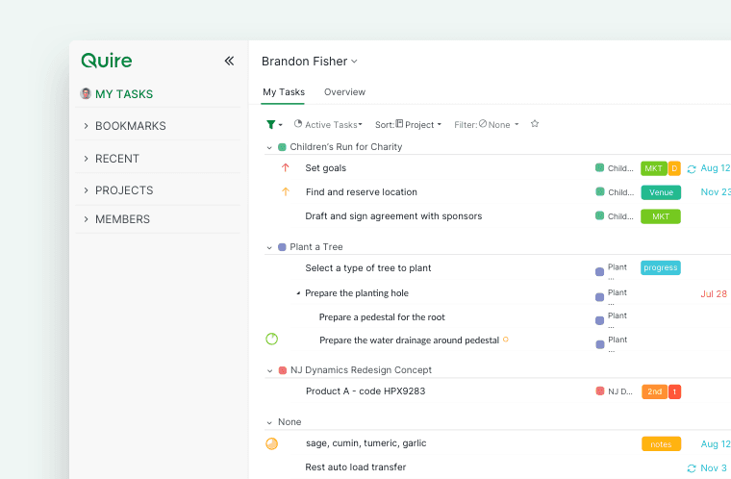Open the Sort: Project dropdown
This screenshot has height=479, width=731.
click(408, 124)
